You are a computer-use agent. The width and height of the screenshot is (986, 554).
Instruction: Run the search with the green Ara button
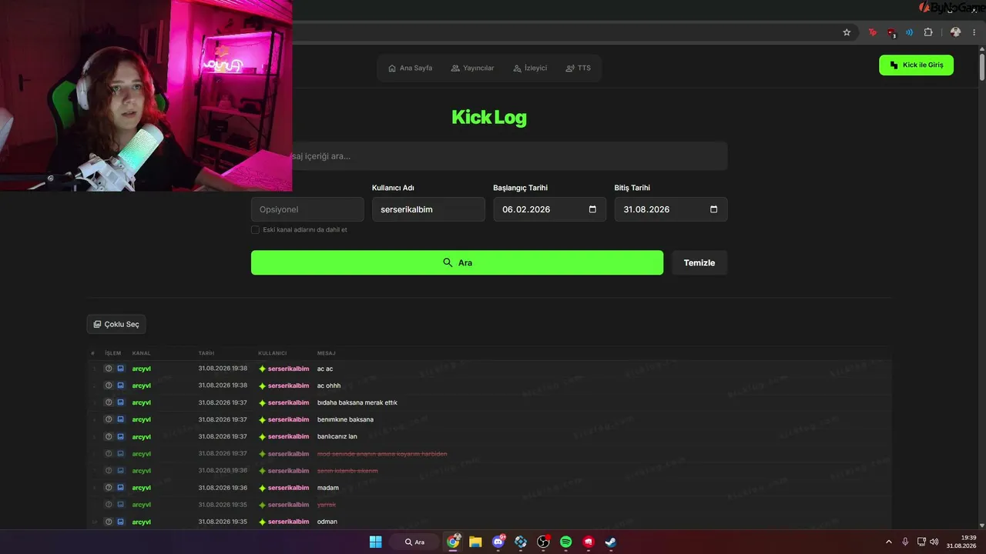[x=457, y=262]
